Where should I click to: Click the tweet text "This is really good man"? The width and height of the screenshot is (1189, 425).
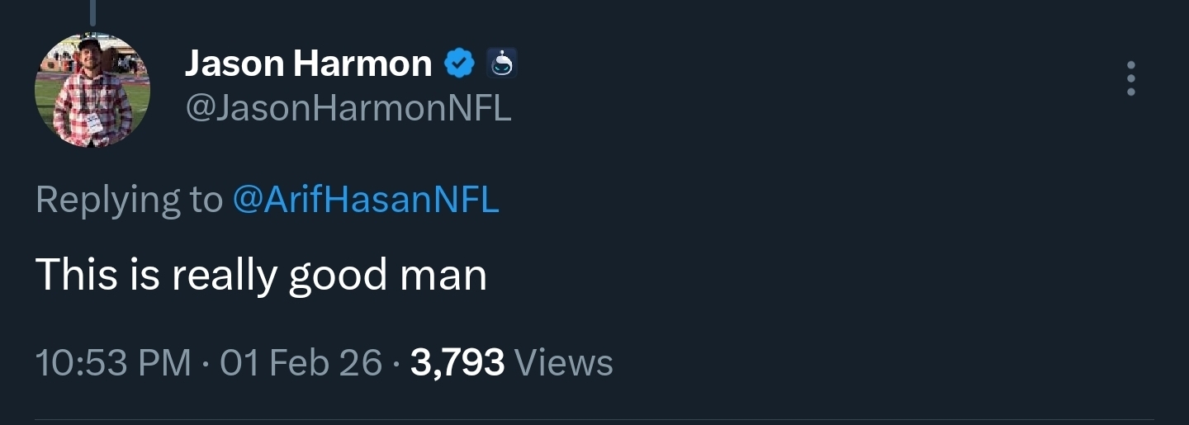point(261,275)
